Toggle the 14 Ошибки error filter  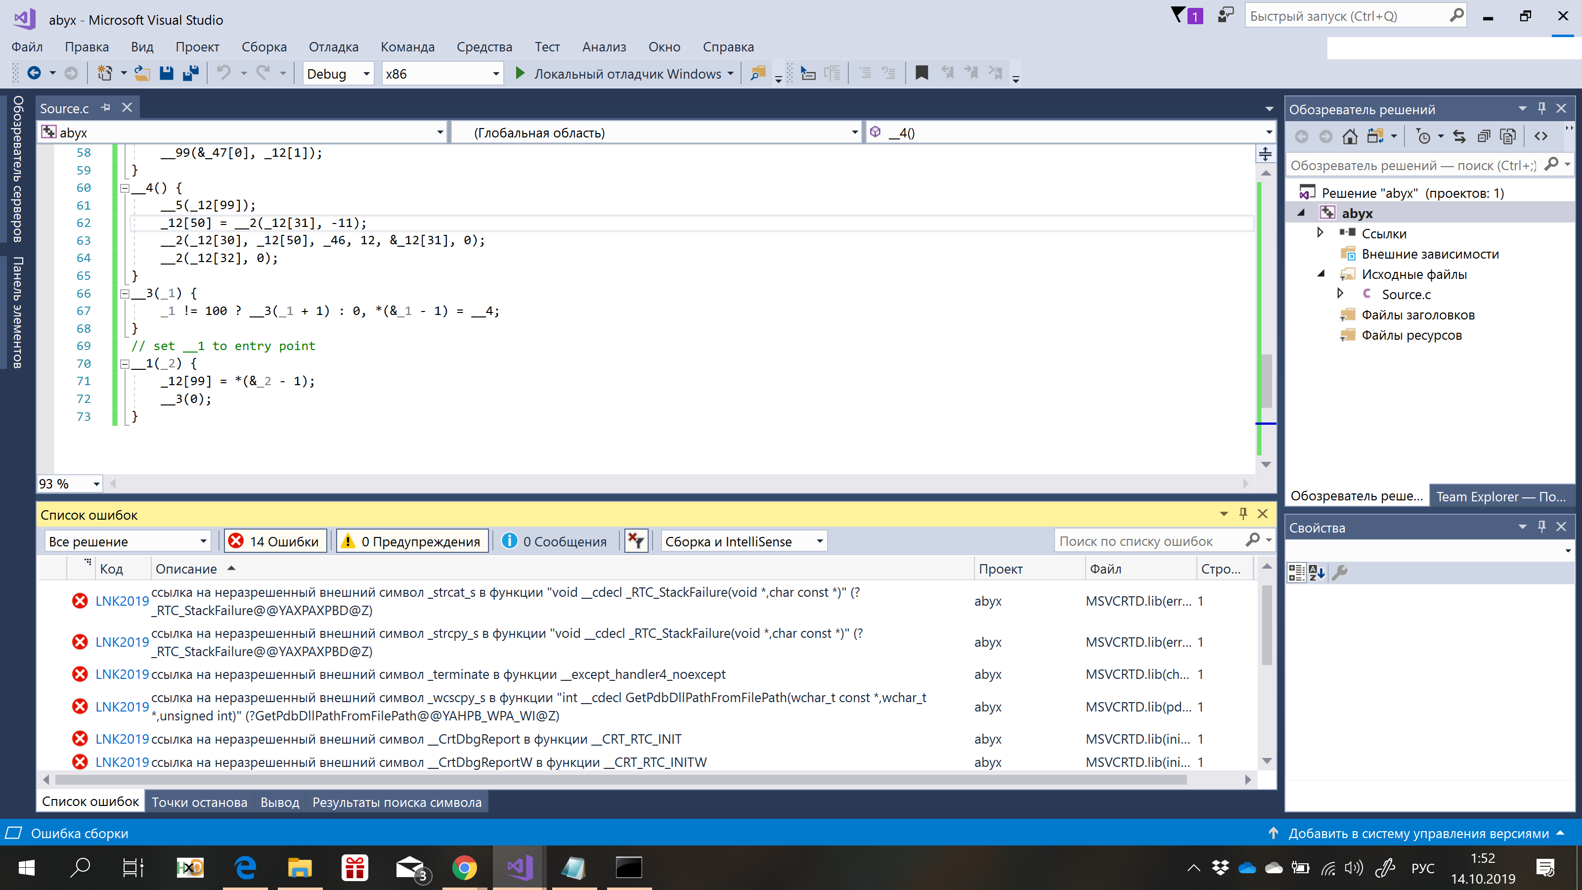[x=275, y=541]
